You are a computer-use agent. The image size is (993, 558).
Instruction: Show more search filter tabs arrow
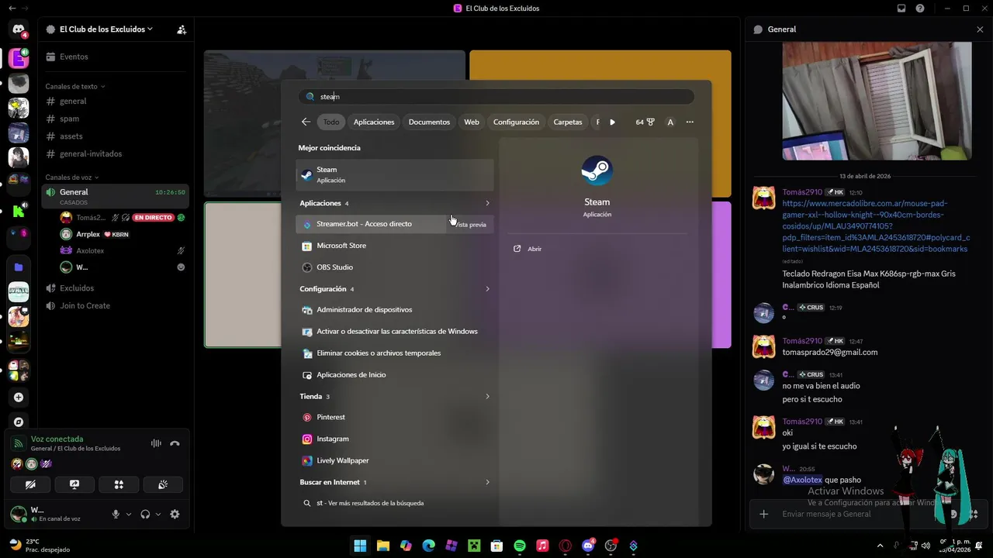point(613,122)
